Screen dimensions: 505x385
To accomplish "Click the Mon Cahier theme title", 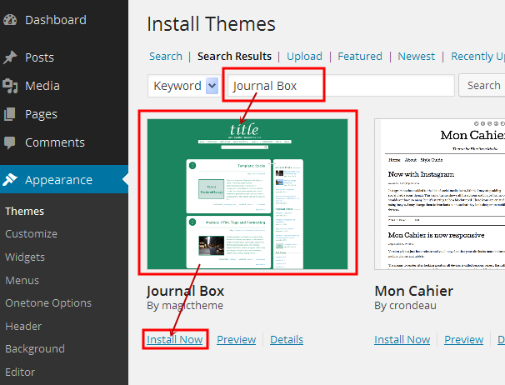I will tap(414, 291).
